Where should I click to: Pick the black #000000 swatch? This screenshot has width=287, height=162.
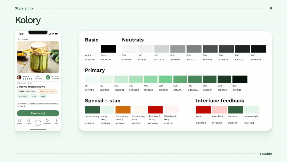[x=108, y=49]
